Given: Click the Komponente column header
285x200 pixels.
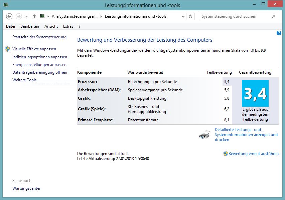Looking at the screenshot, I should 89,72.
